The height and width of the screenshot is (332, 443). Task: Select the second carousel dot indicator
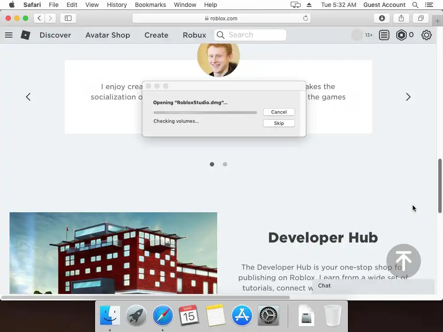(225, 164)
